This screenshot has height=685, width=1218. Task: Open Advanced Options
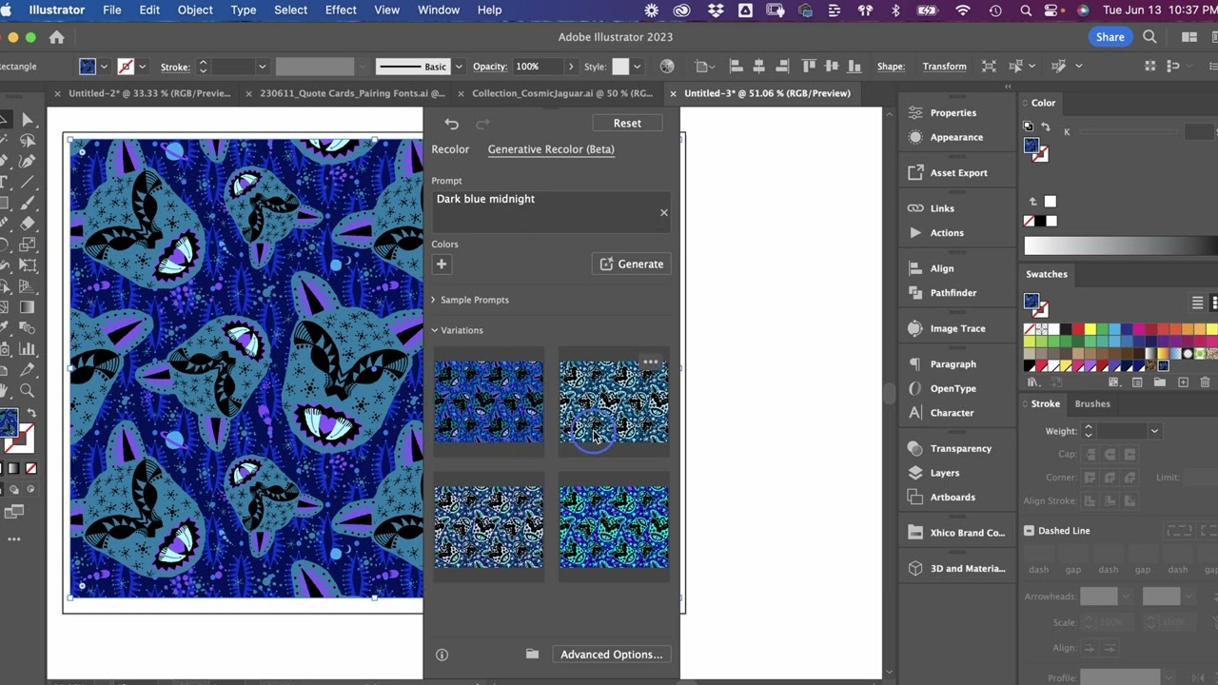[611, 655]
